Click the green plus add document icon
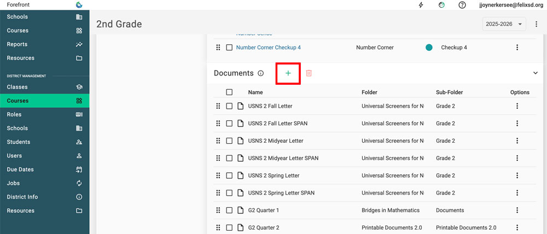 288,73
